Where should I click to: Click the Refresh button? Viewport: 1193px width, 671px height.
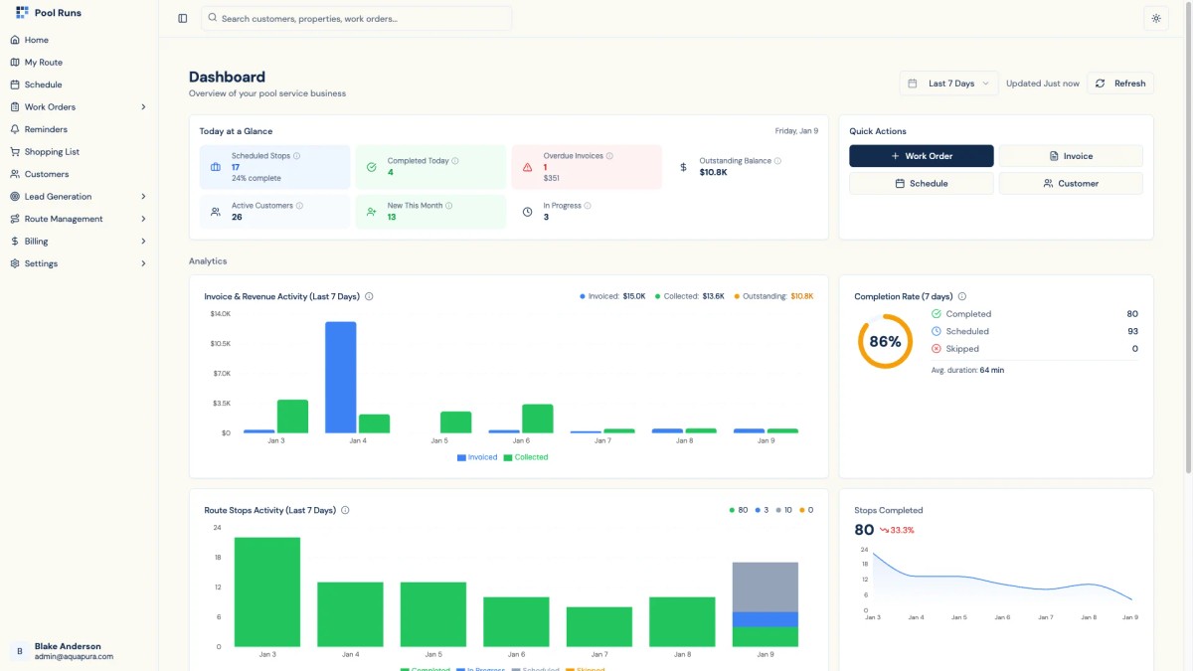[x=1120, y=84]
